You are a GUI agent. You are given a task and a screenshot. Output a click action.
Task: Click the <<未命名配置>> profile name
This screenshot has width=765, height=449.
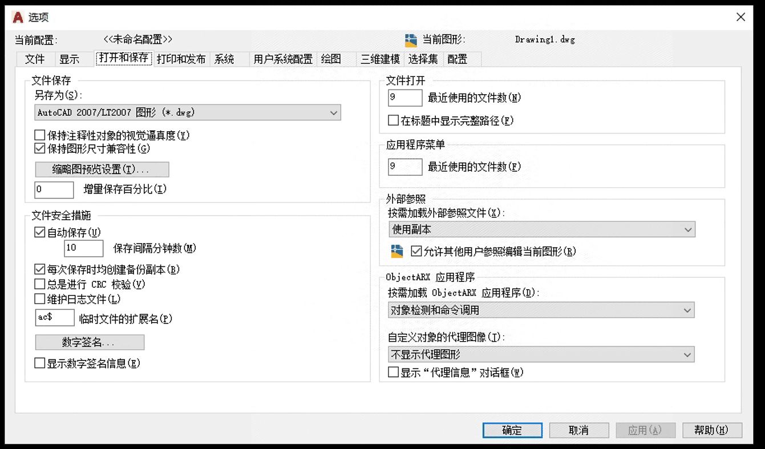(138, 40)
